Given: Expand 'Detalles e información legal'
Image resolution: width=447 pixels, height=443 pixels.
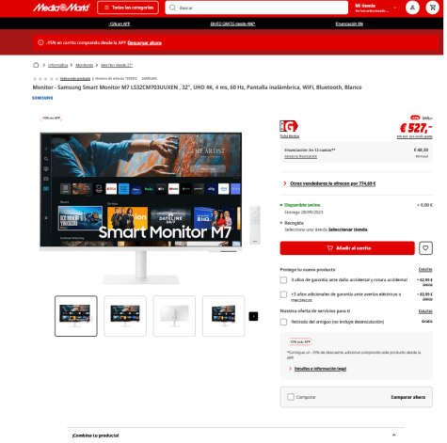Looking at the screenshot, I should point(320,369).
